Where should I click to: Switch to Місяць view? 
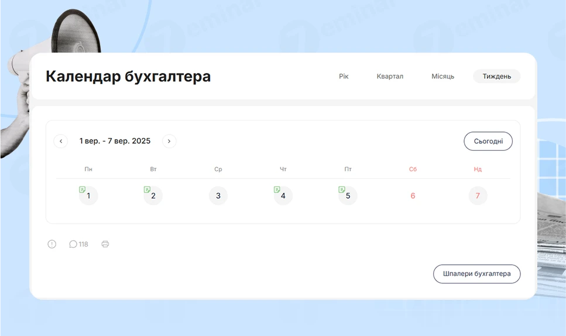pos(443,76)
